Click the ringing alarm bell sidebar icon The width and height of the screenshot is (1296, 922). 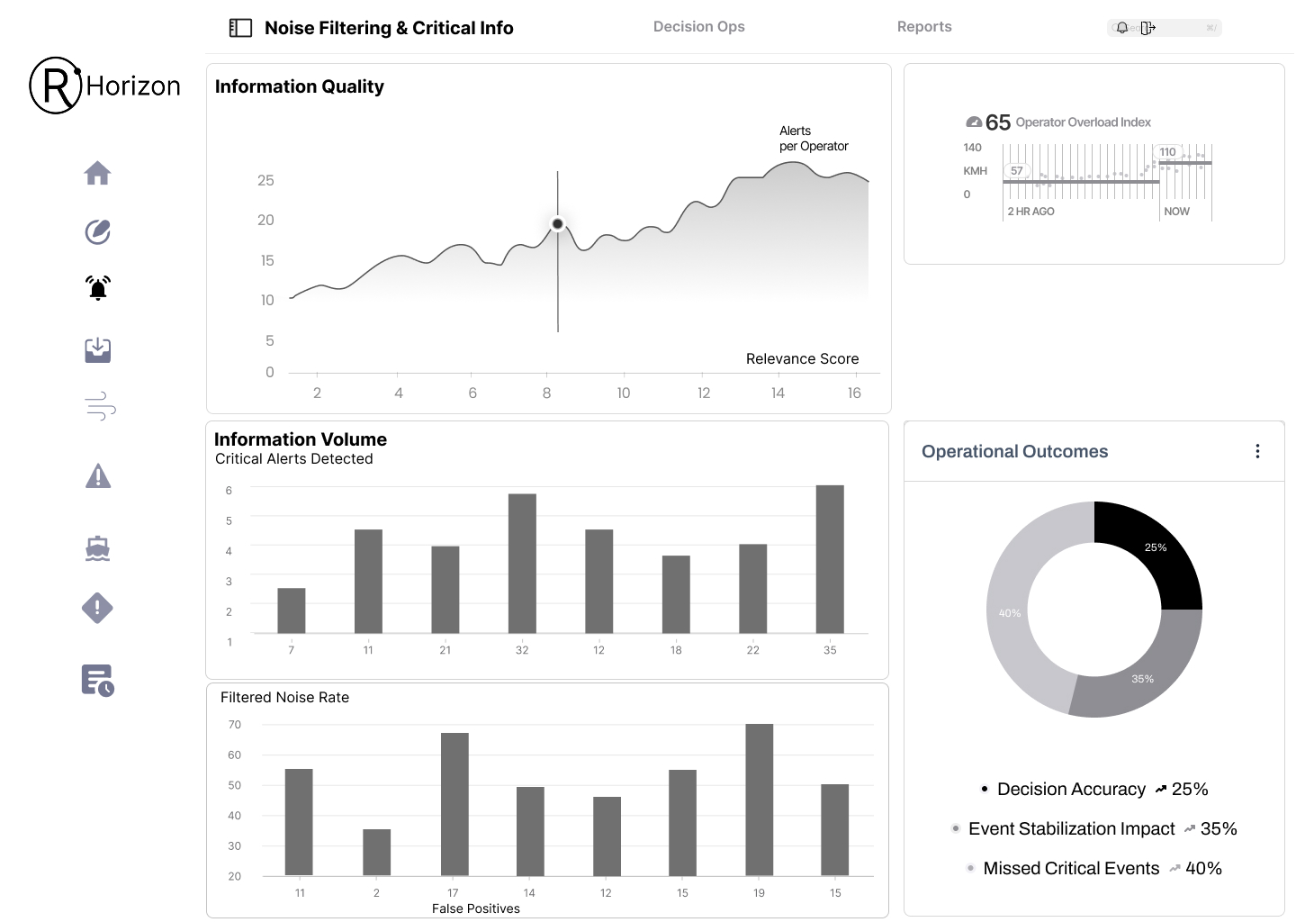point(98,288)
